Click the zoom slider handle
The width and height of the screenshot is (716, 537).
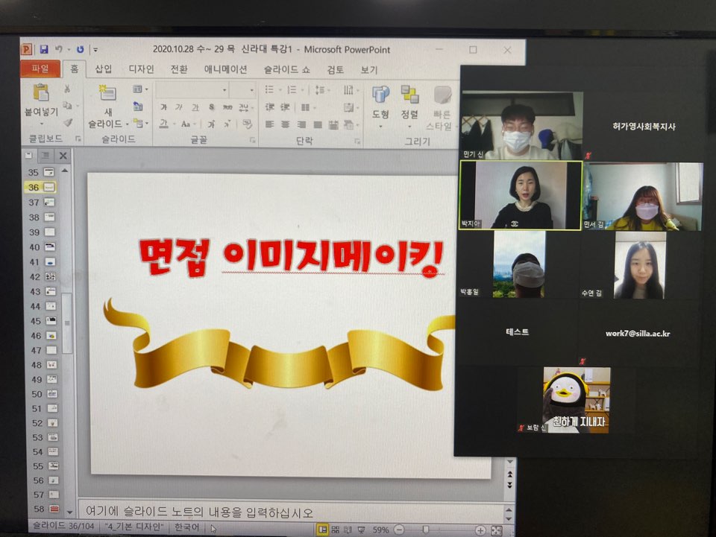pos(426,530)
